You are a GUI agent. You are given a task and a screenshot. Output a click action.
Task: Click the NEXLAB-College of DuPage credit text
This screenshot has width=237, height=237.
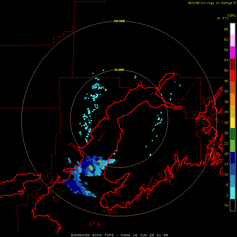tap(211, 3)
